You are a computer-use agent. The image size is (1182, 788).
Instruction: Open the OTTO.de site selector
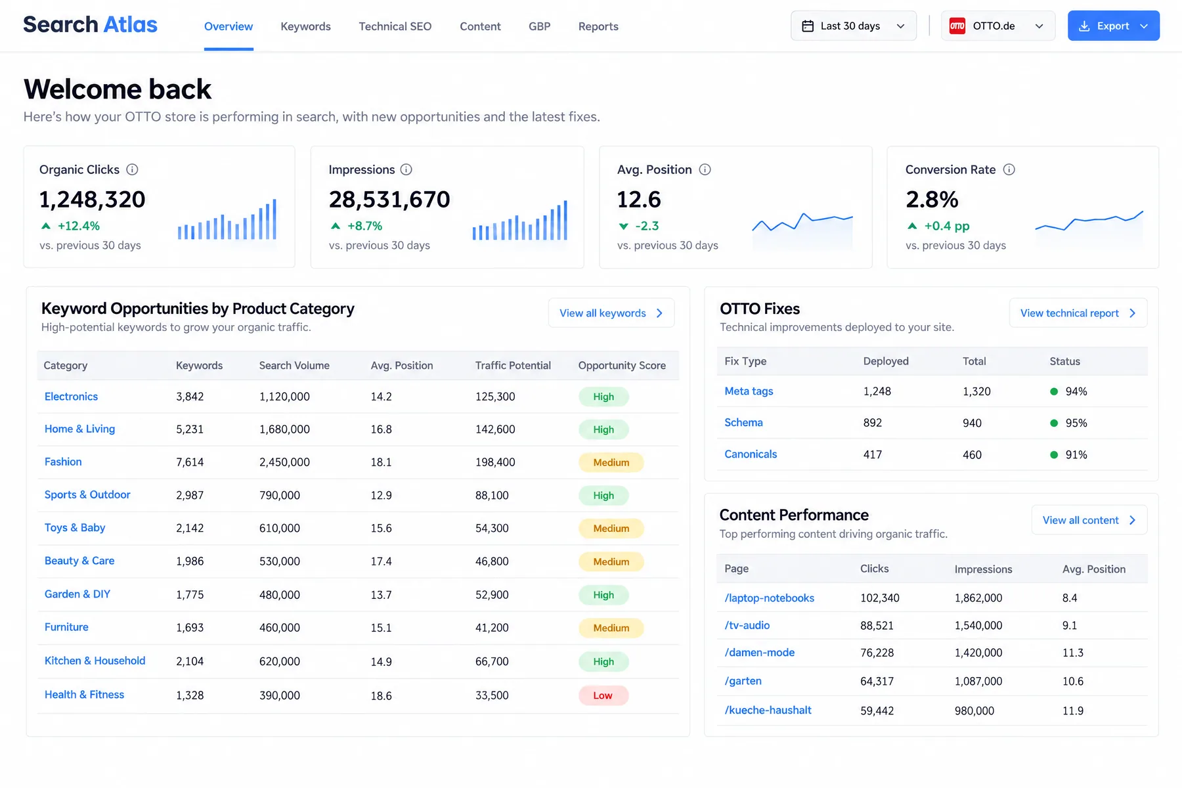click(x=997, y=26)
